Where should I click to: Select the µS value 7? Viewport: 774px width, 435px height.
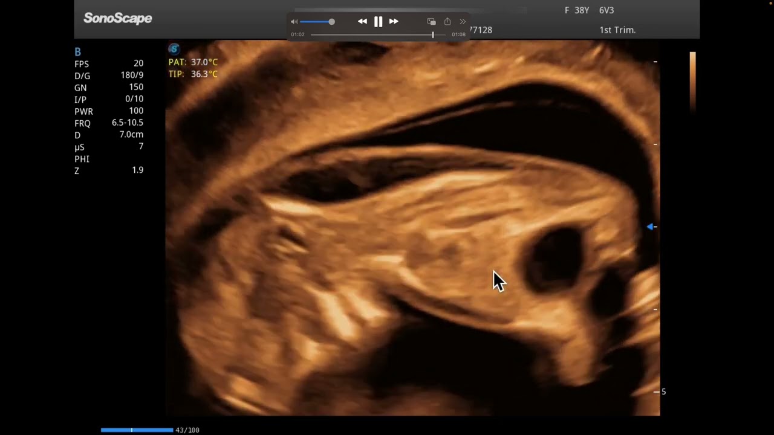tap(141, 147)
